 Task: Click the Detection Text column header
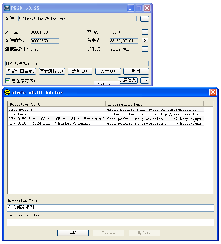[57, 104]
